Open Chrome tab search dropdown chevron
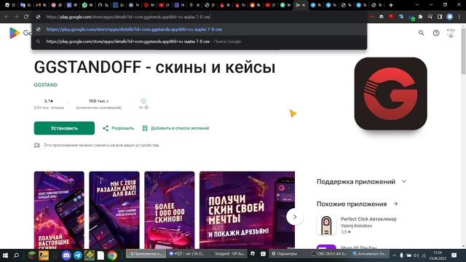Image resolution: width=466 pixels, height=262 pixels. tap(417, 5)
